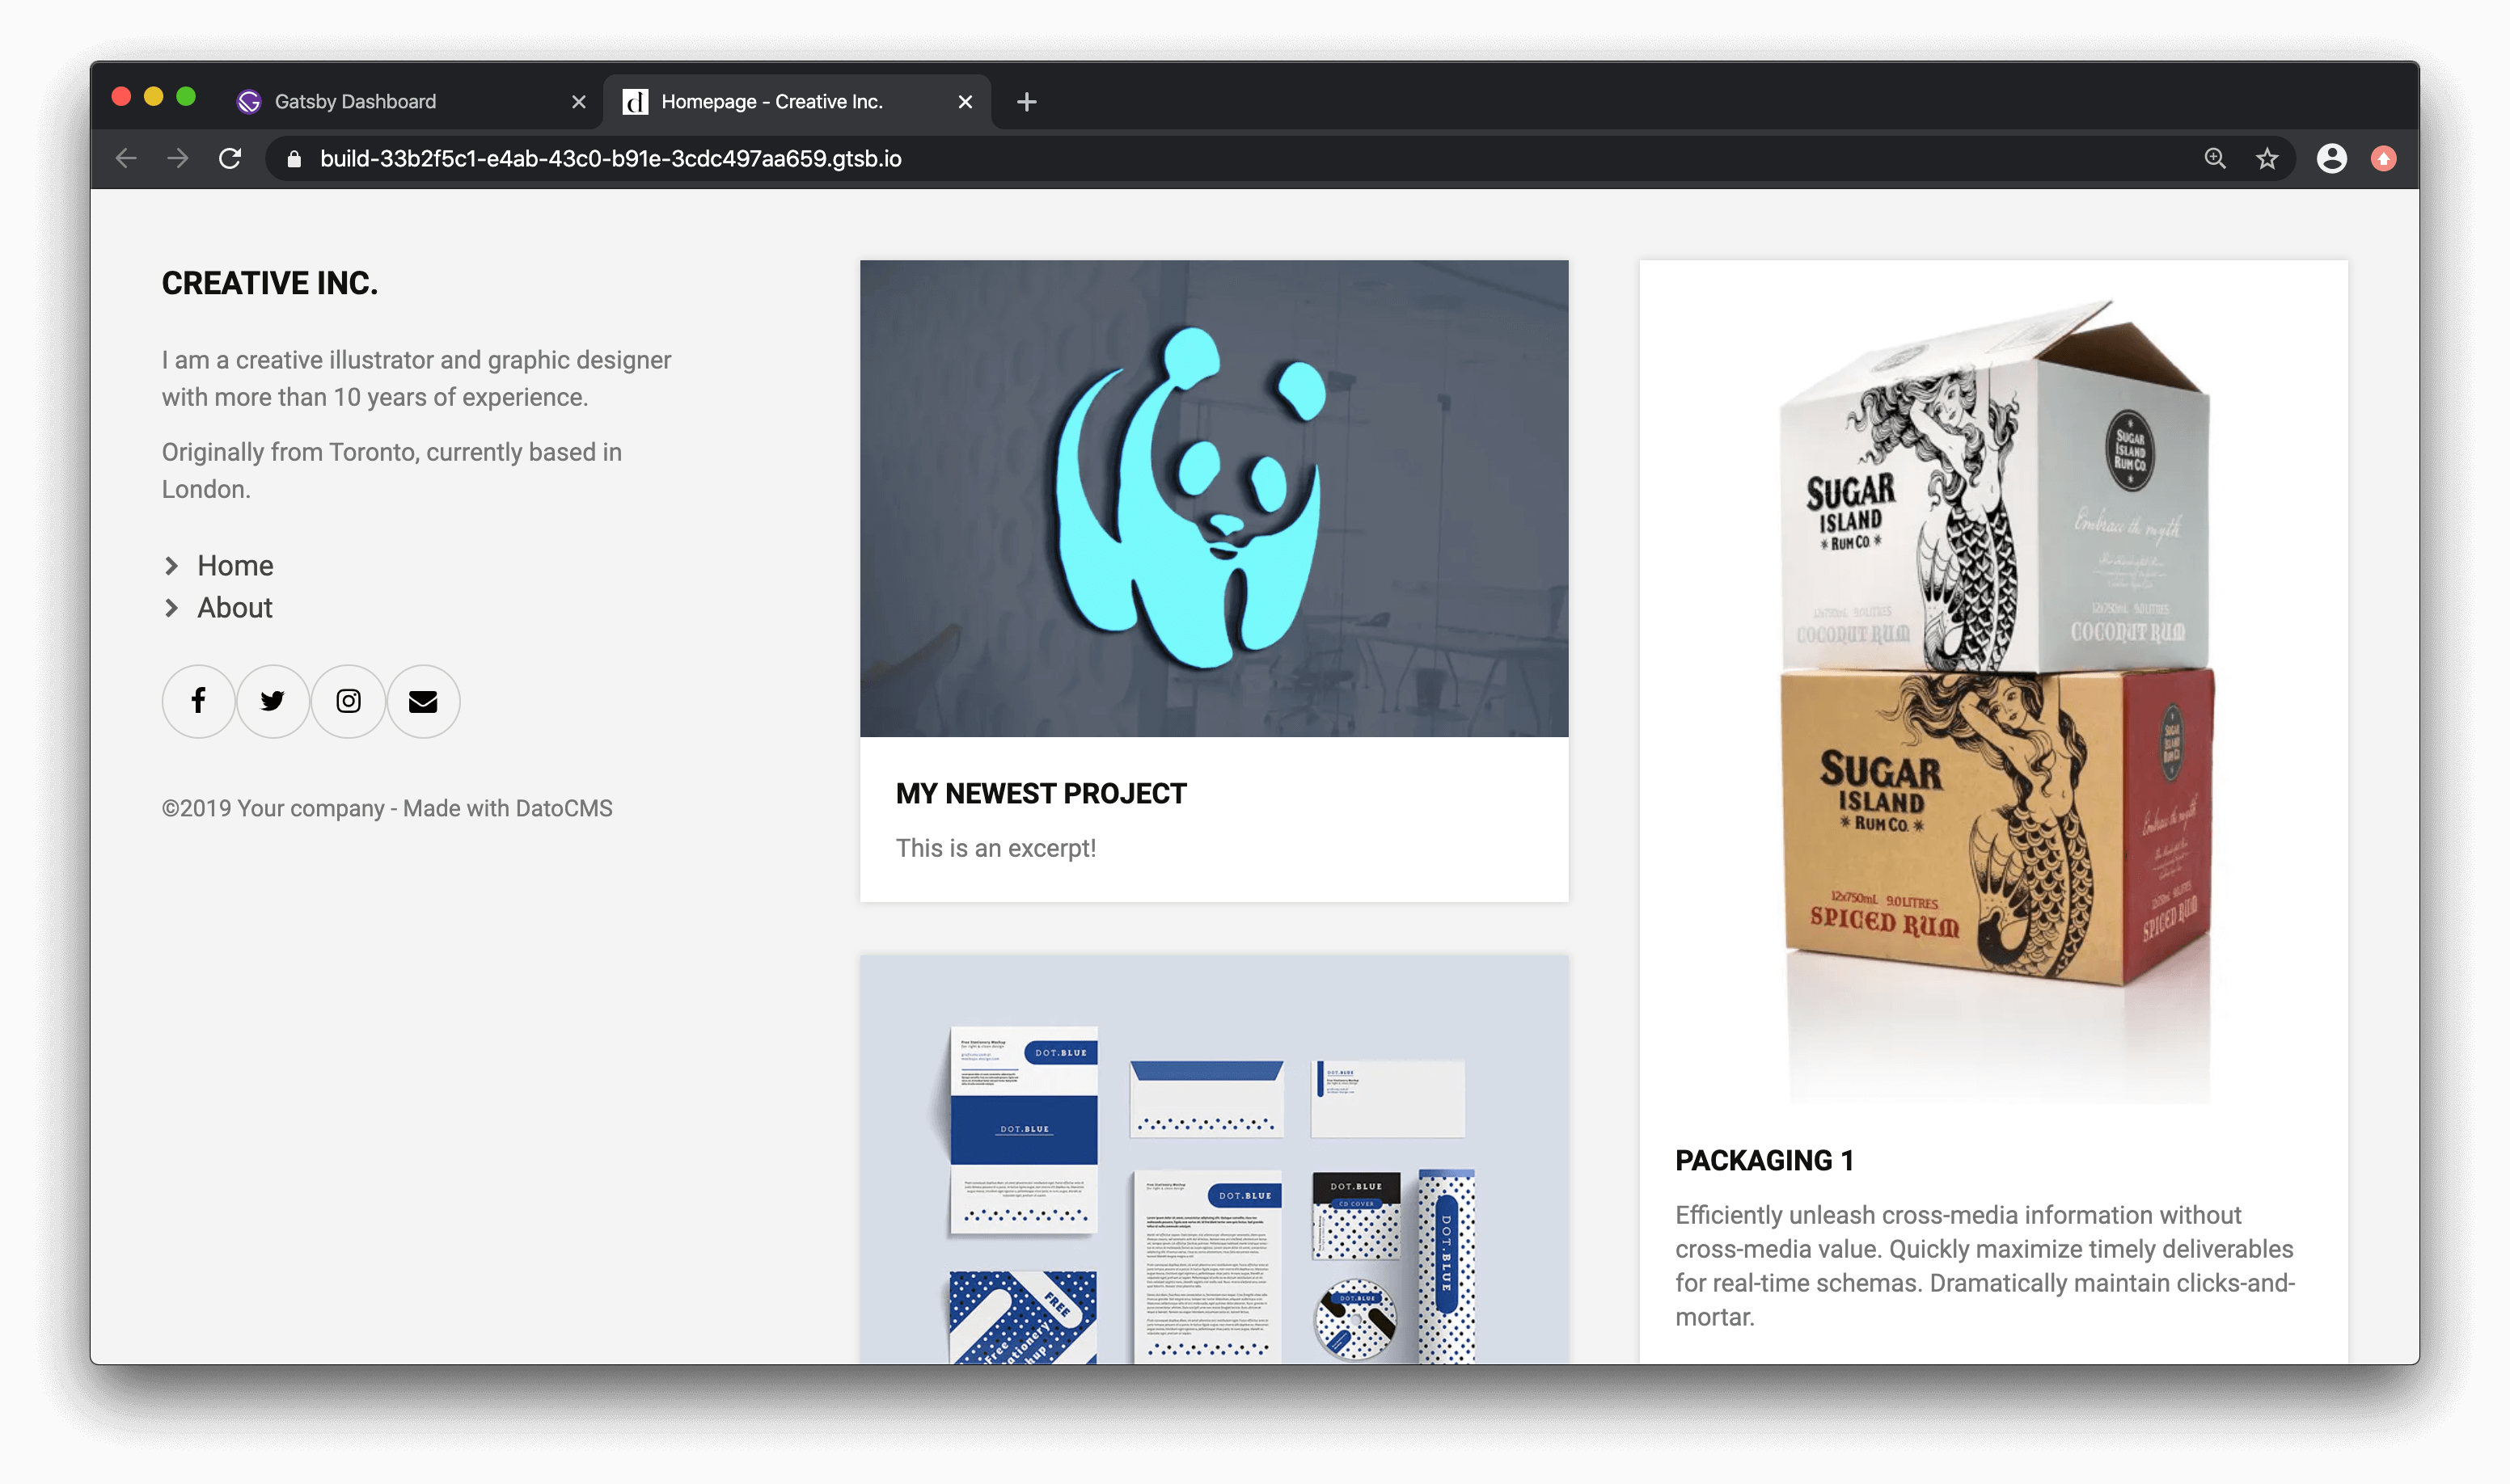Click the My Newest Project title
This screenshot has height=1484, width=2510.
pos(1041,794)
